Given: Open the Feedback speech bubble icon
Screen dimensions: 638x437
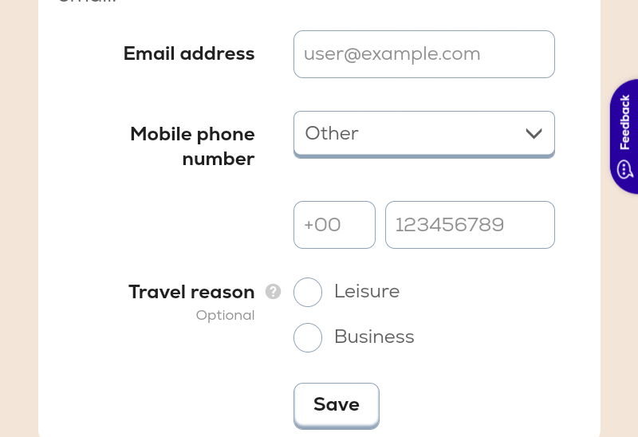Looking at the screenshot, I should (624, 169).
